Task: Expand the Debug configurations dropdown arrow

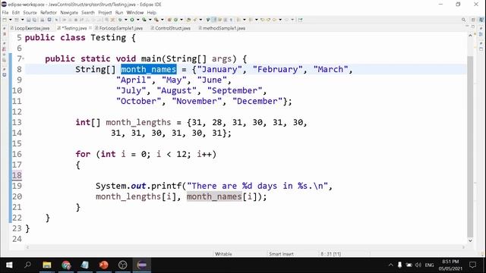Action: tap(126, 20)
